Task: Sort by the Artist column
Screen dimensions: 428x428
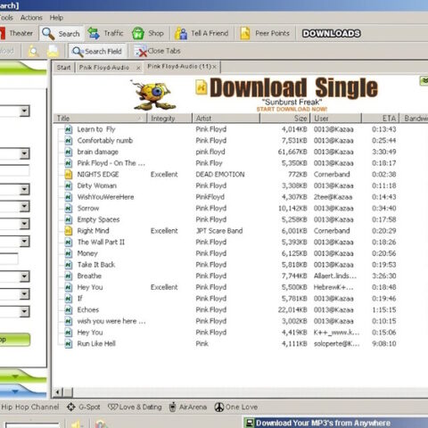Action: (x=226, y=119)
